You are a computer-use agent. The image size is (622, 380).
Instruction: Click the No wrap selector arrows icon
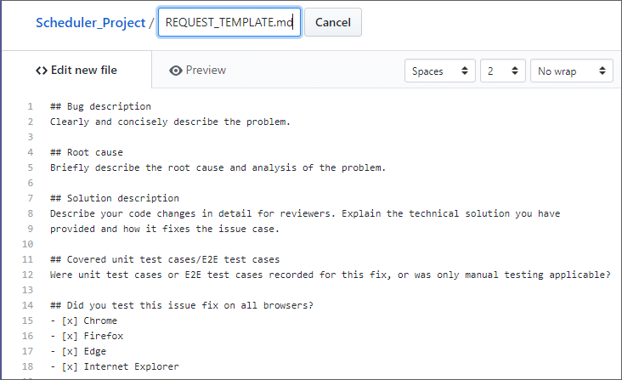point(602,71)
